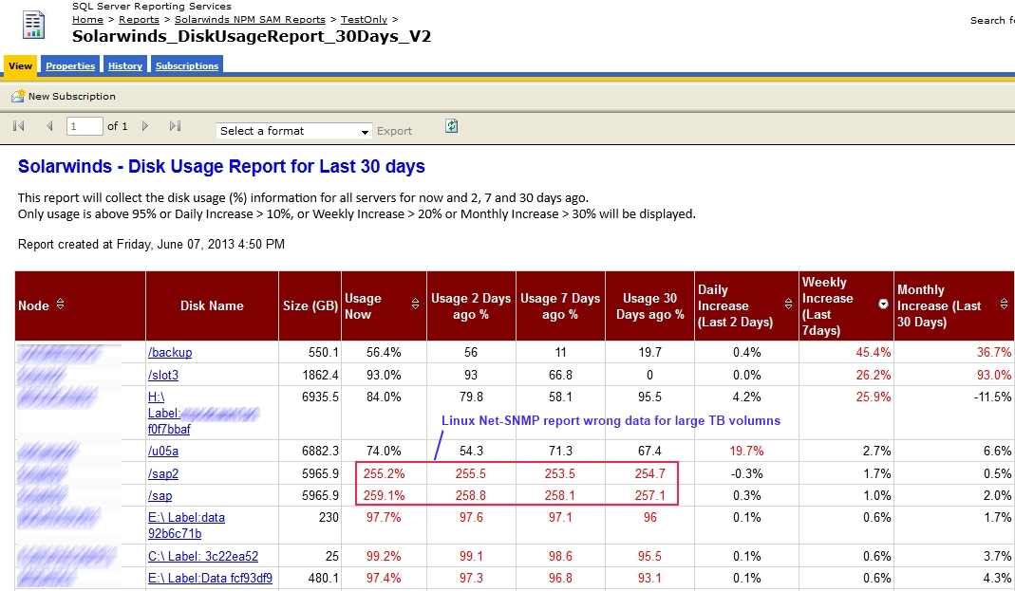Screen dimensions: 1015x591
Task: Select the 99.2% usage now cell
Action: (384, 556)
